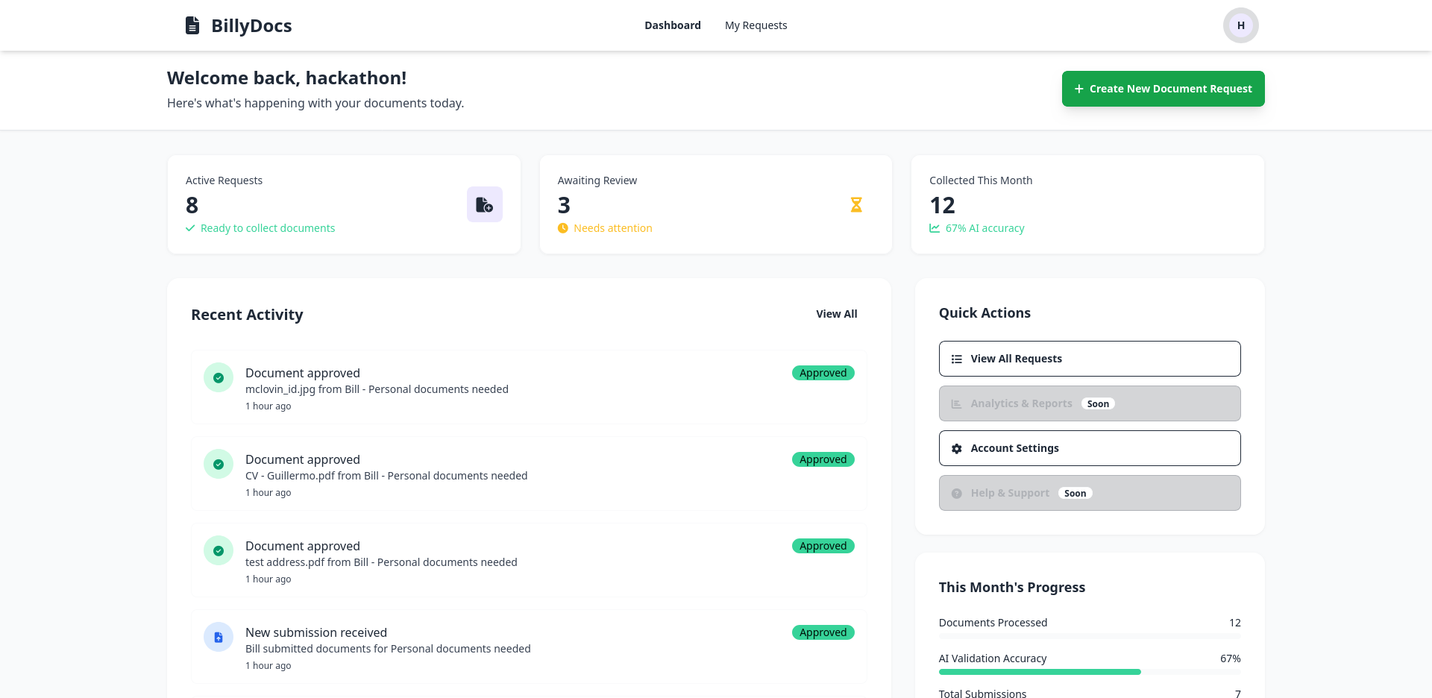Open the My Requests nav item

point(756,25)
